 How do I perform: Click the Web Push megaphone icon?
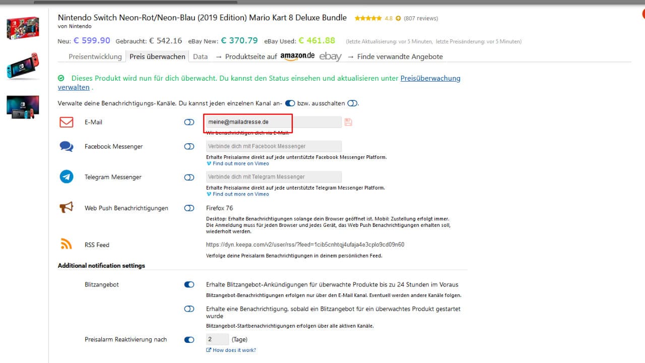pos(67,208)
